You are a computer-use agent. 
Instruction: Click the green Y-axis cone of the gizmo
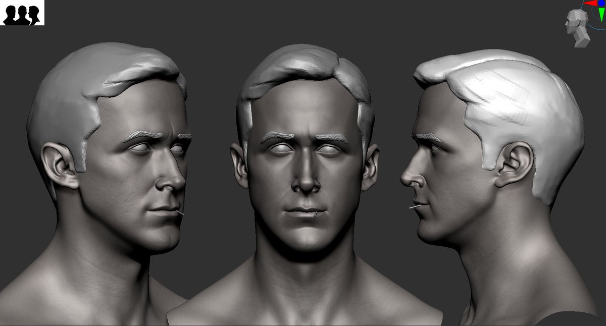click(601, 15)
